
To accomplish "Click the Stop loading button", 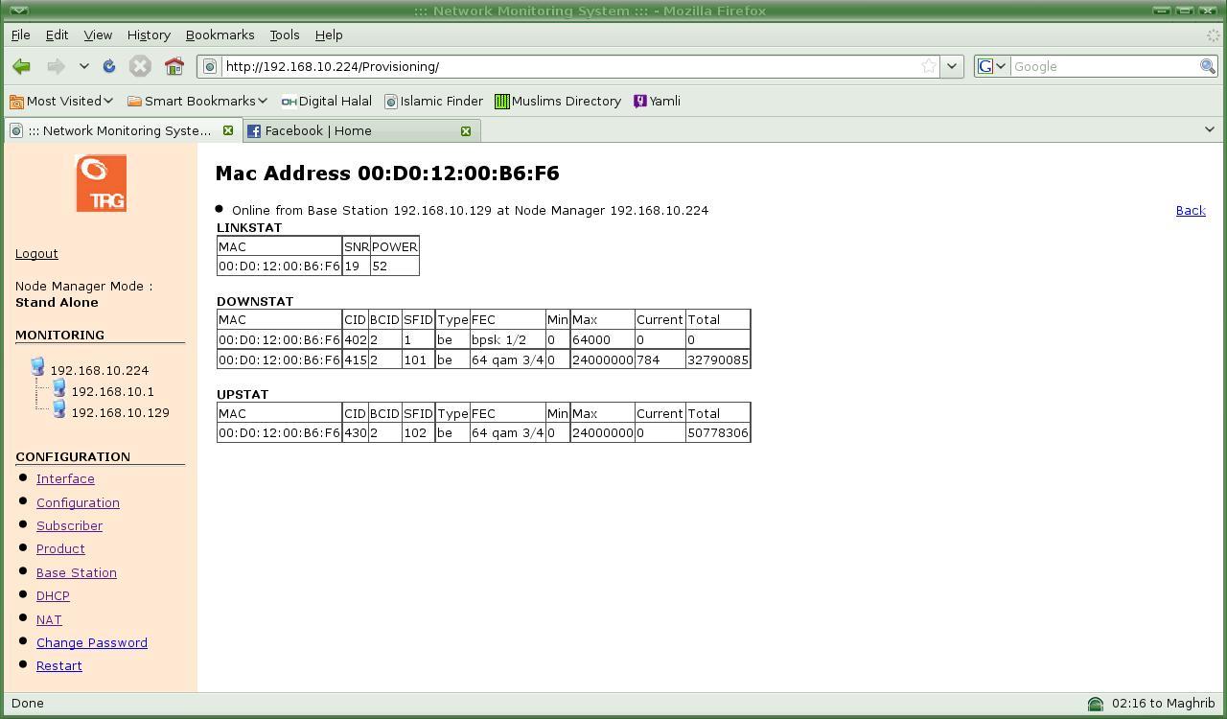I will pos(140,66).
